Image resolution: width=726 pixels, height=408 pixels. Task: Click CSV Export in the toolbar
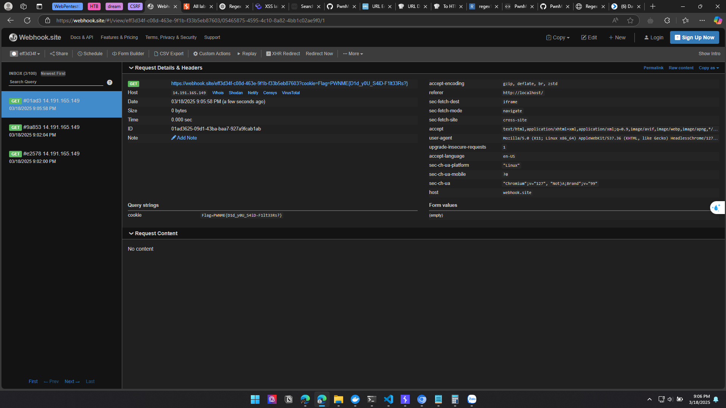click(169, 54)
